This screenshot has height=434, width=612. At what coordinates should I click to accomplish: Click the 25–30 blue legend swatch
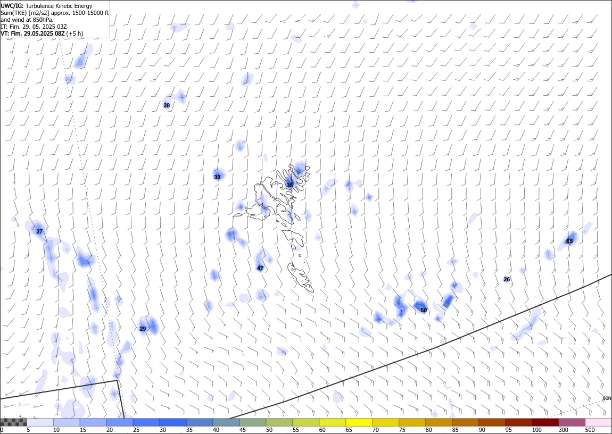[146, 422]
